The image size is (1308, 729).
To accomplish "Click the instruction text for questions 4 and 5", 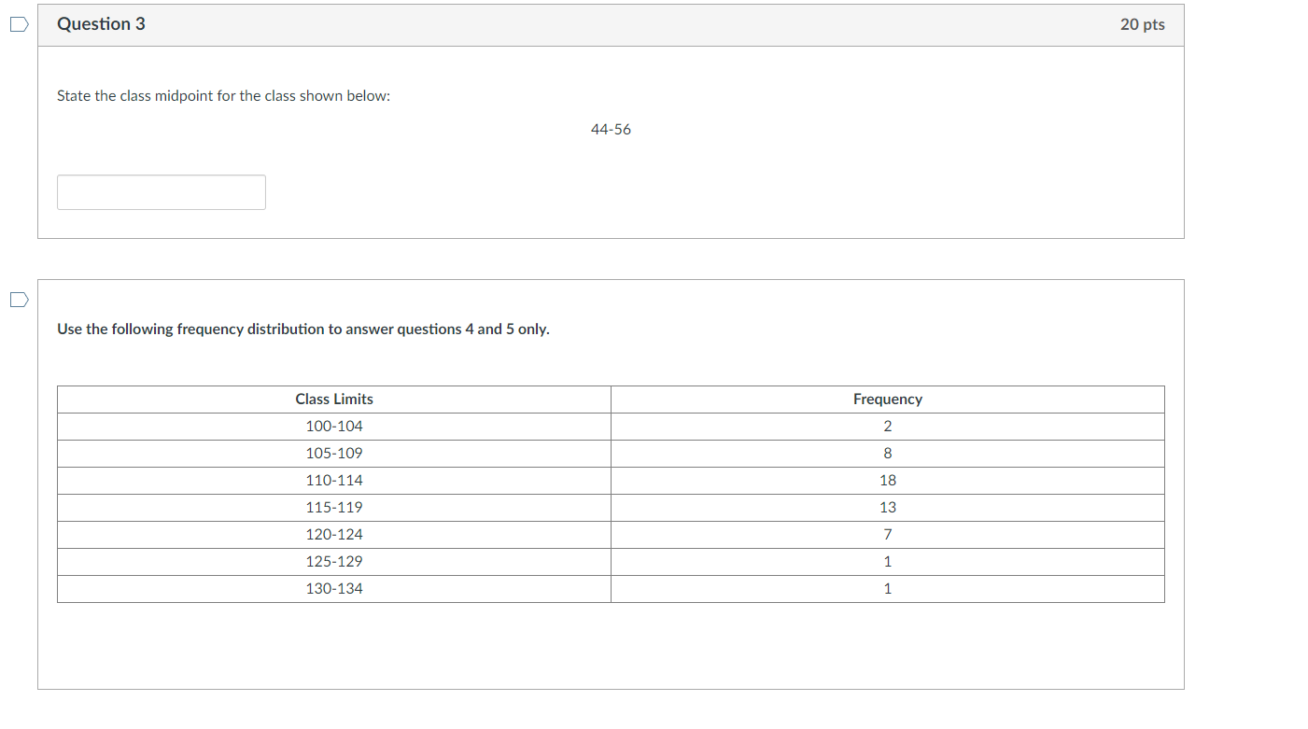I will pos(302,329).
